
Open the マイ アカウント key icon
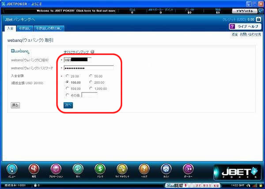click(x=122, y=169)
